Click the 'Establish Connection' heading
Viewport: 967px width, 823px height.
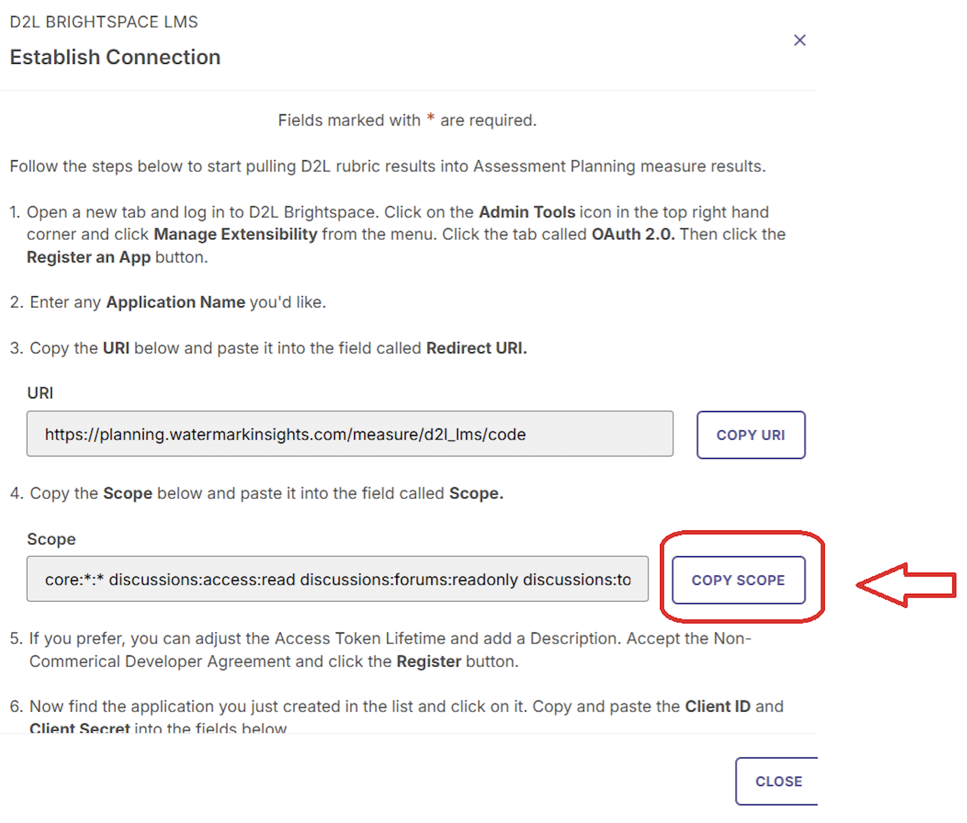[115, 57]
